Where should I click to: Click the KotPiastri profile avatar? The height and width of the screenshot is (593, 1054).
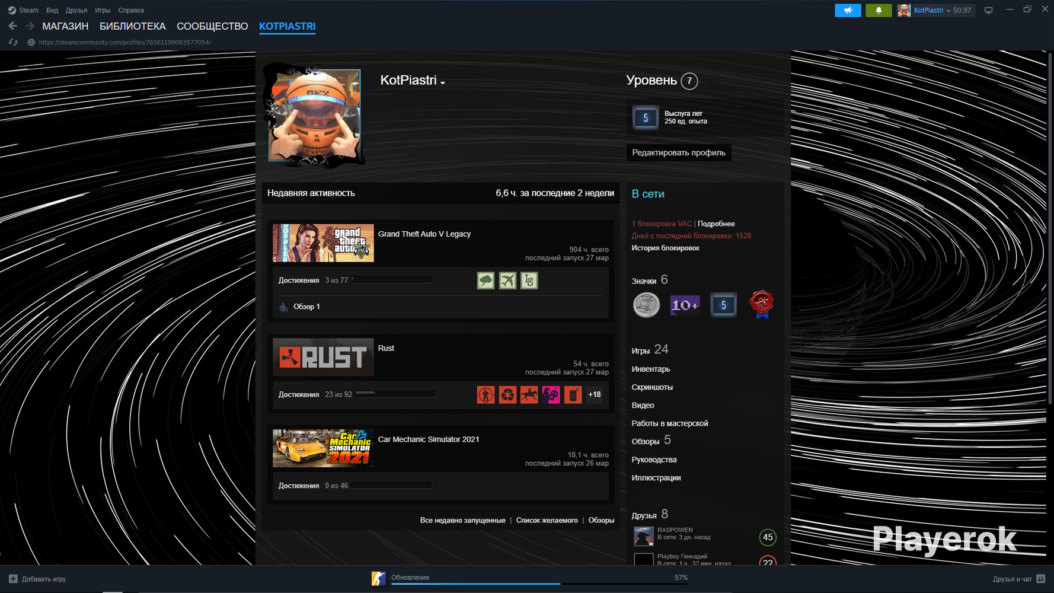click(x=315, y=115)
